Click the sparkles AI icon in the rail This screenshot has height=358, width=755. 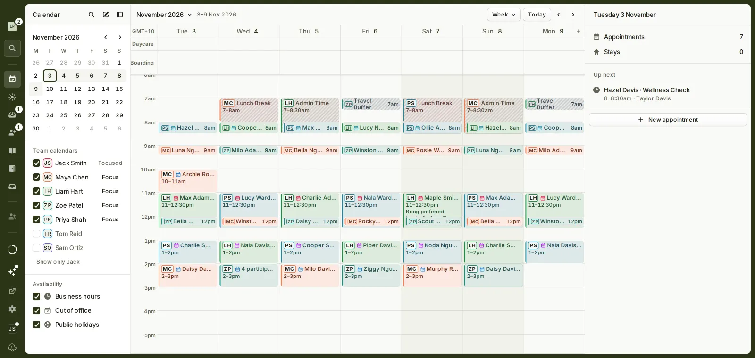click(x=13, y=271)
